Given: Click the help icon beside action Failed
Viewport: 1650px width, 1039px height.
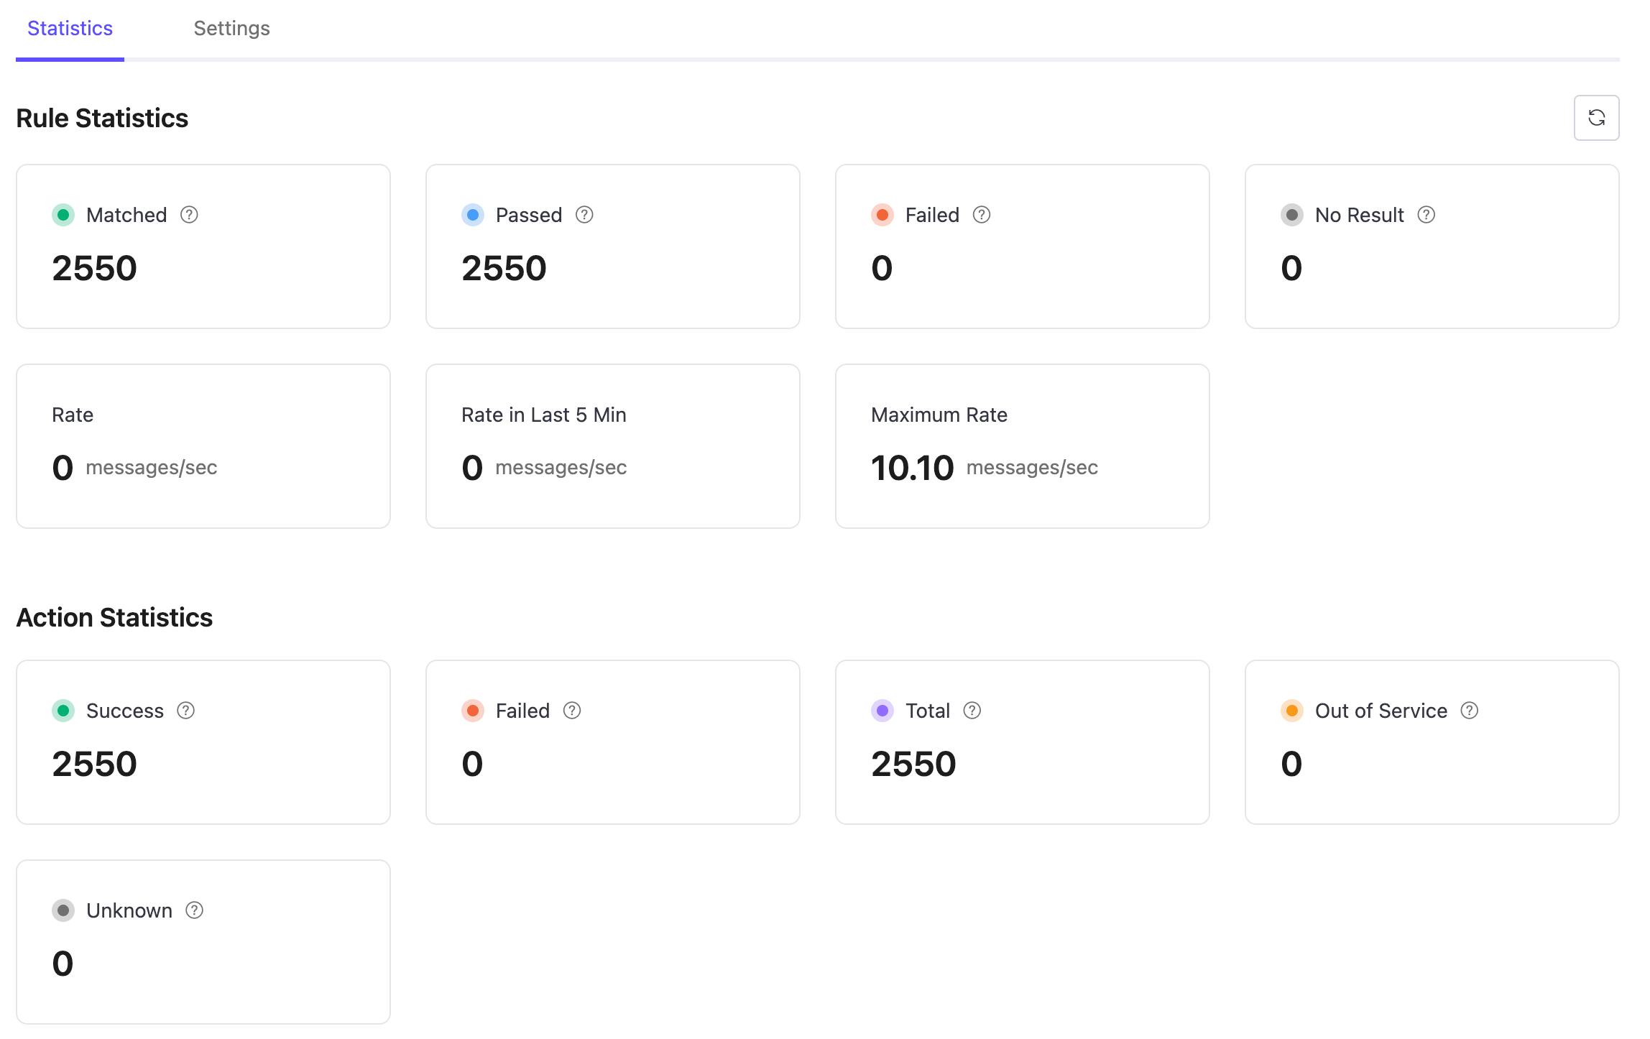Looking at the screenshot, I should pyautogui.click(x=571, y=711).
